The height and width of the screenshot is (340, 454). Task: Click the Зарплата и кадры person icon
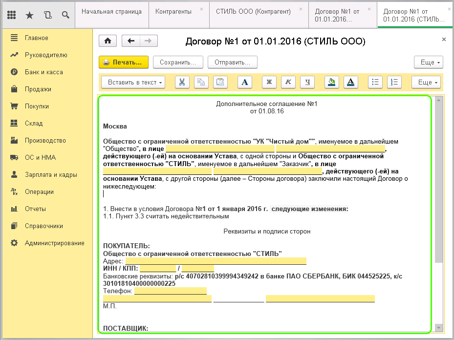coord(14,174)
